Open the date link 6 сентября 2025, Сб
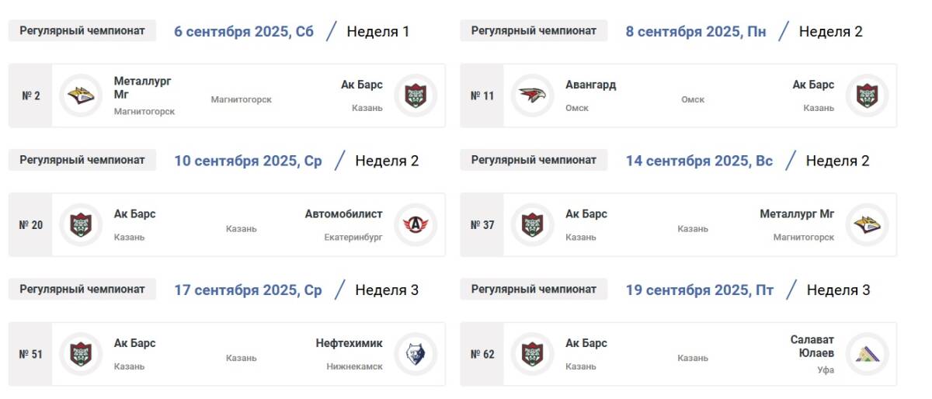This screenshot has width=932, height=399. coord(244,32)
